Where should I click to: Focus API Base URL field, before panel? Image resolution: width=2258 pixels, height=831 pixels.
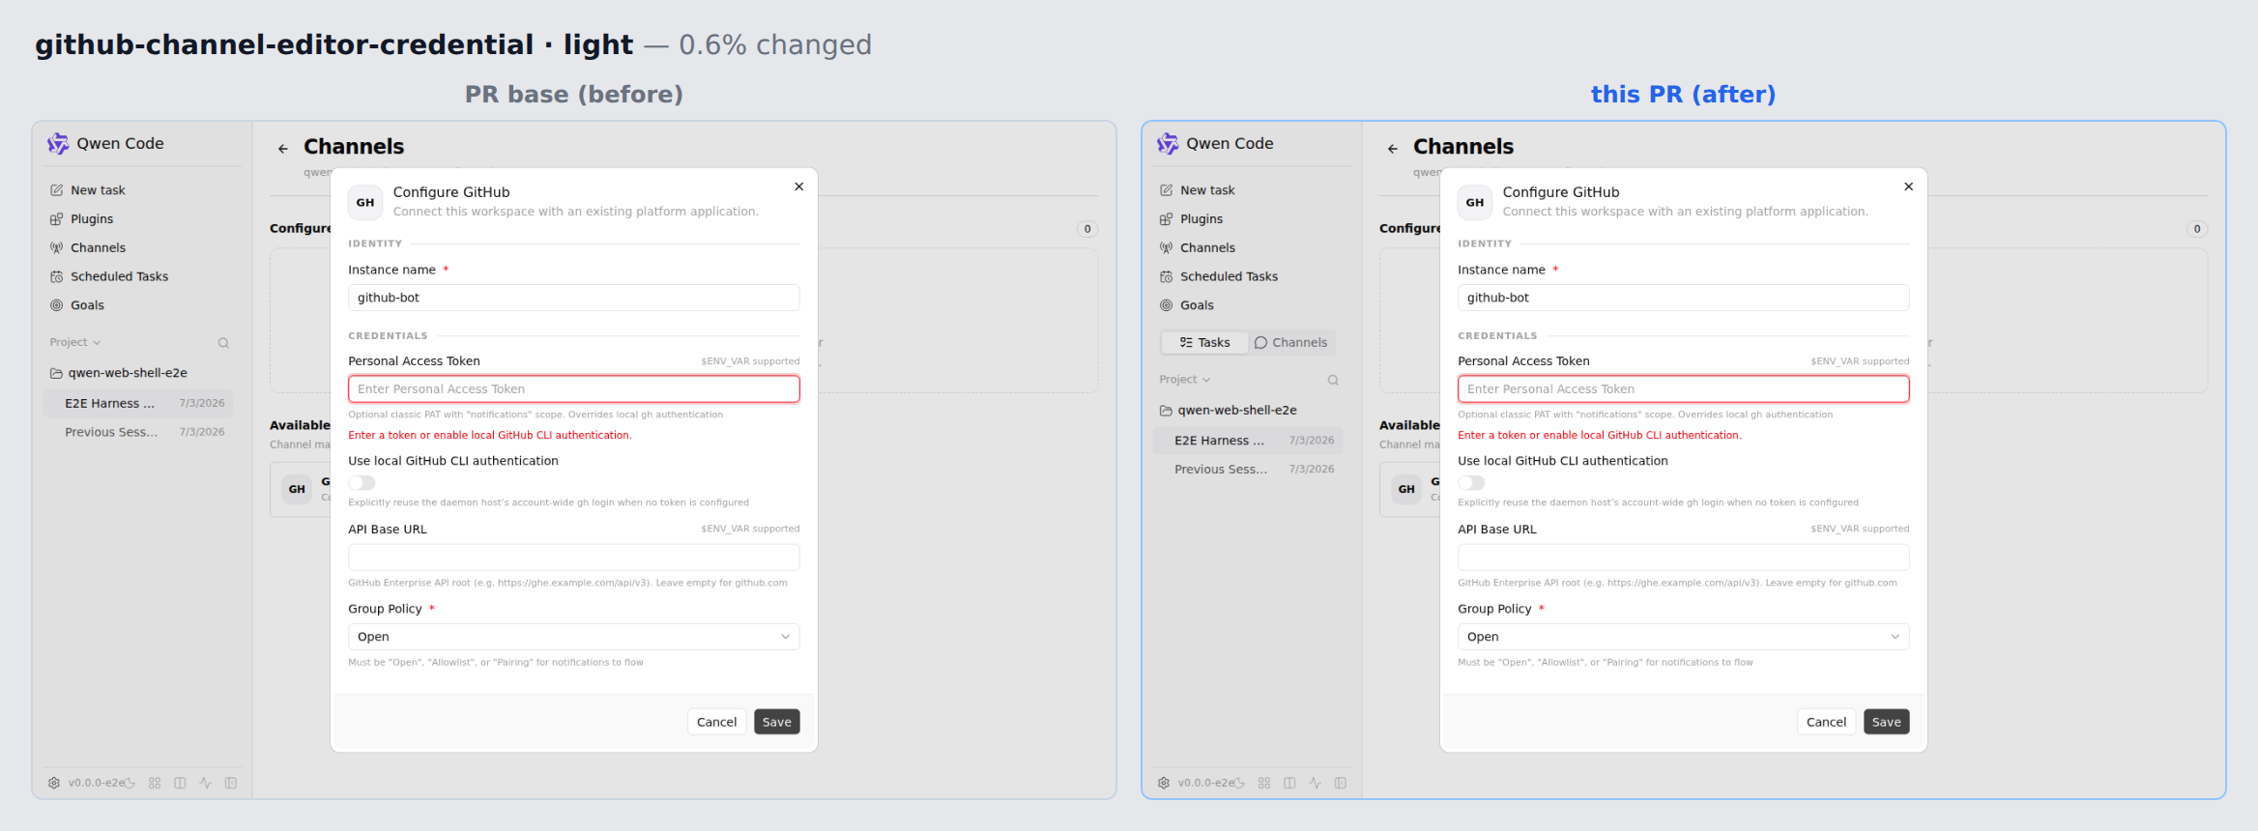click(574, 558)
